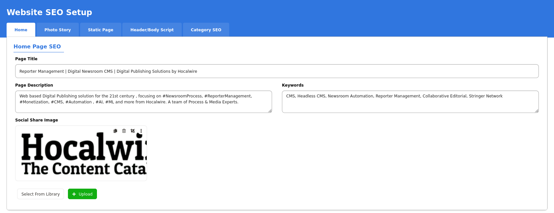This screenshot has height=213, width=554.
Task: Click the Page Description label
Action: point(34,85)
